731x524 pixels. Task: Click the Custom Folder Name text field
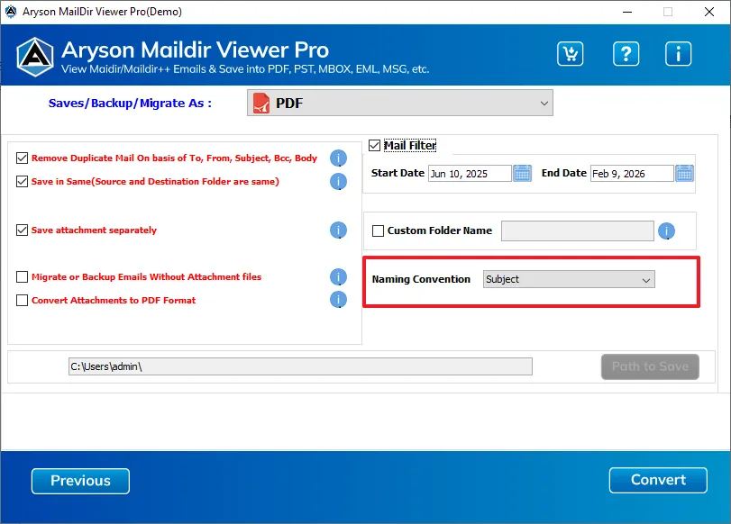[578, 231]
